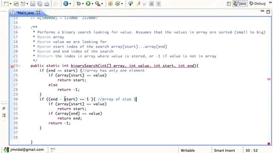Open the New wizard dropdown arrow
This screenshot has height=153, width=273.
[x=10, y=4]
